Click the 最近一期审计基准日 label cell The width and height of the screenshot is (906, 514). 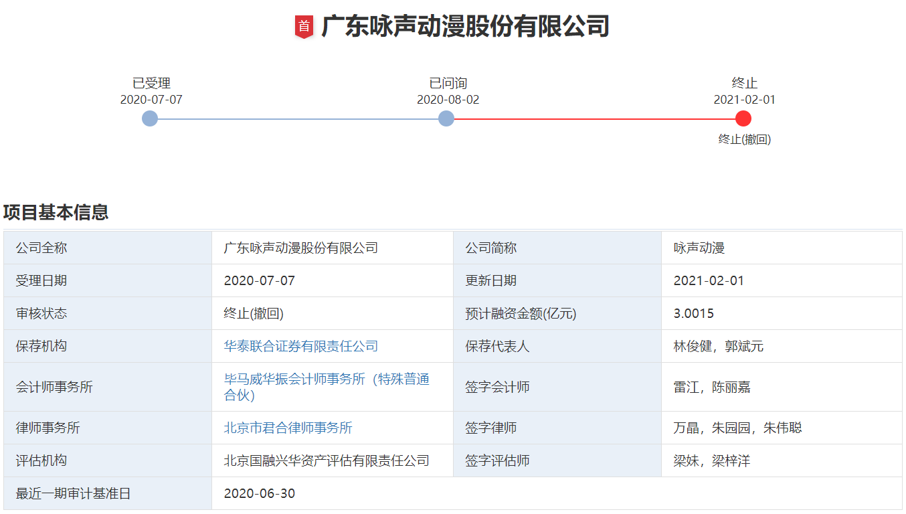(x=108, y=493)
